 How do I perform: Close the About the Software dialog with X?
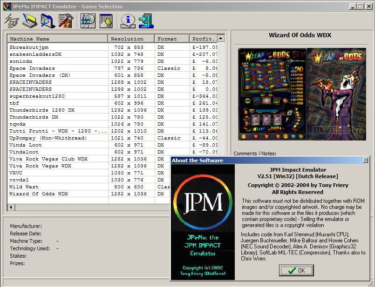[x=365, y=160]
